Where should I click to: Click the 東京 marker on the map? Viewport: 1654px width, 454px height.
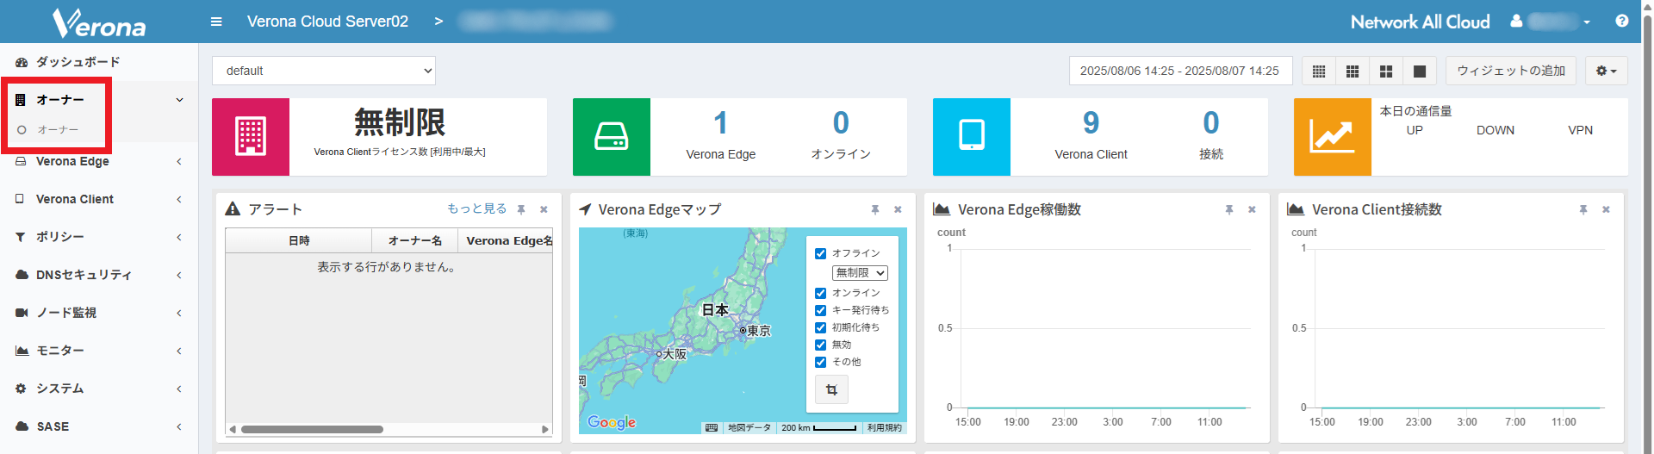coord(743,330)
